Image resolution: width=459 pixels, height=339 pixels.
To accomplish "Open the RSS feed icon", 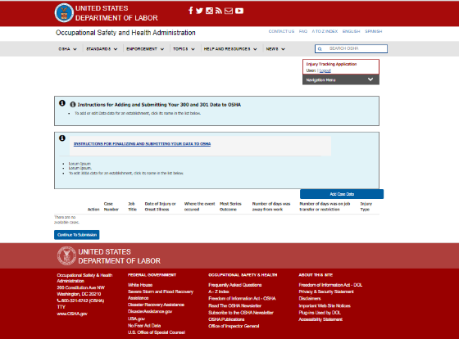I will click(219, 11).
